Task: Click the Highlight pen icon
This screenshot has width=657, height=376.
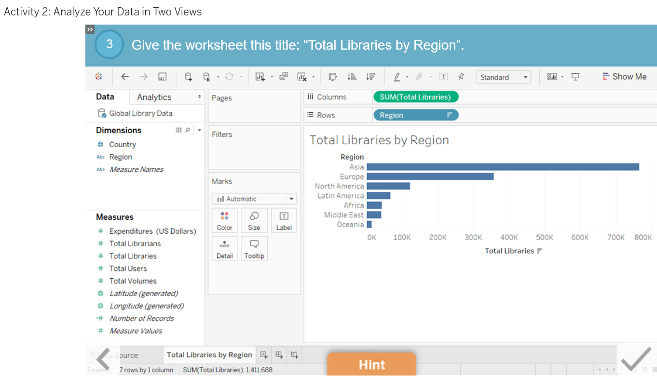Action: (x=397, y=77)
